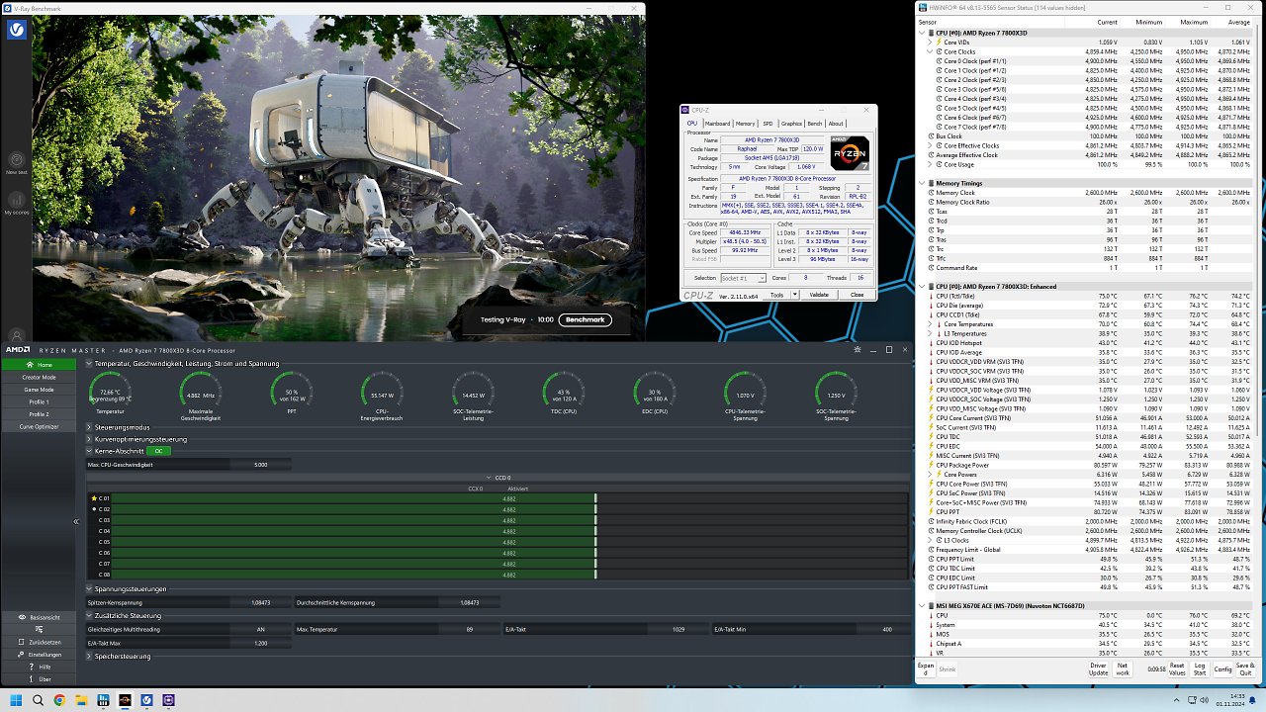
Task: Click the V-Ray Benchmark taskbar icon
Action: [146, 700]
